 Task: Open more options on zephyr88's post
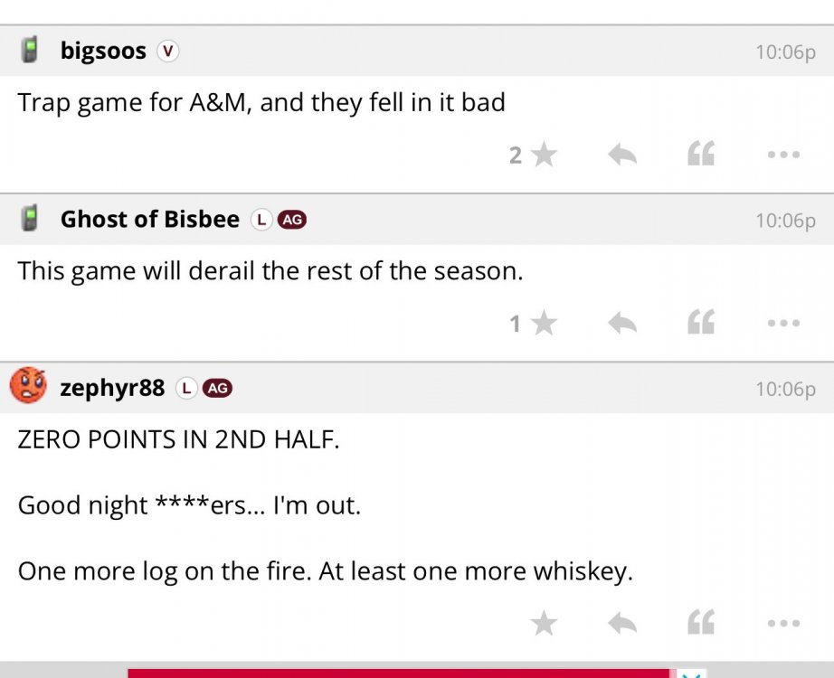coord(782,623)
